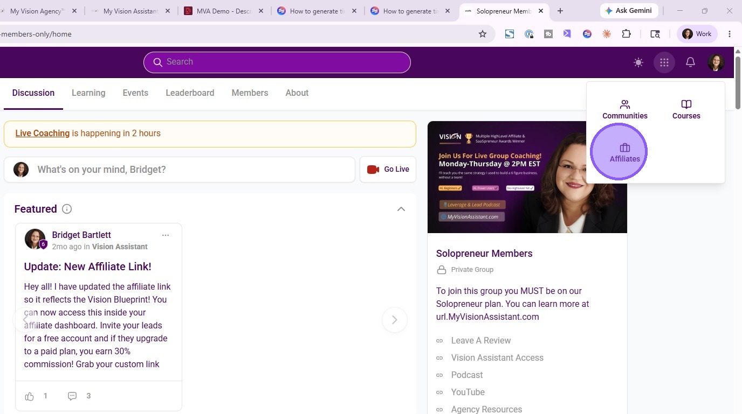Close the Solopreneur Members browser tab
Viewport: 742px width, 414px height.
[541, 11]
